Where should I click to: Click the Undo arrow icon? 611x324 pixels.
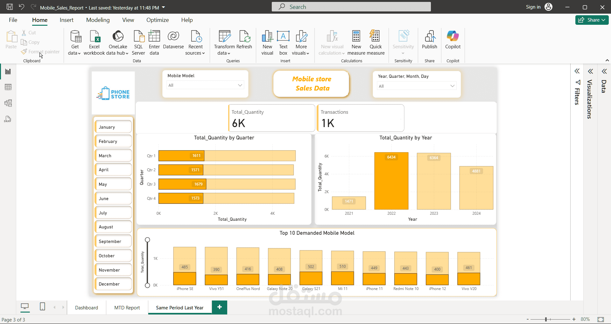click(x=21, y=7)
